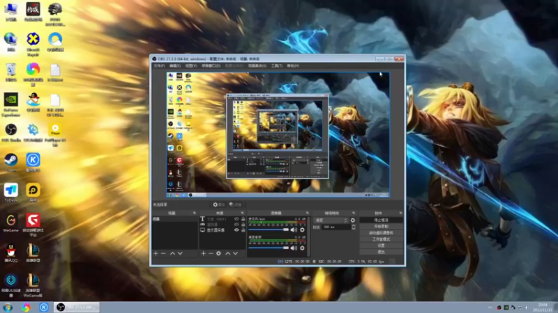Screen dimensions: 558x313
Task: Open the GeForce Experience desktop icon
Action: (x=11, y=104)
